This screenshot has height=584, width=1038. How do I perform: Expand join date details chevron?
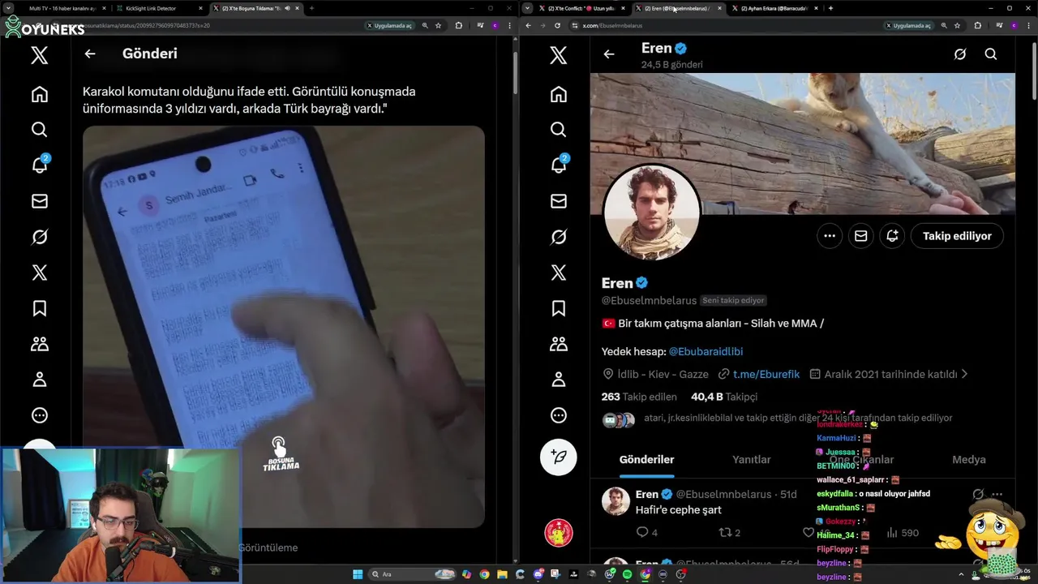pos(964,374)
